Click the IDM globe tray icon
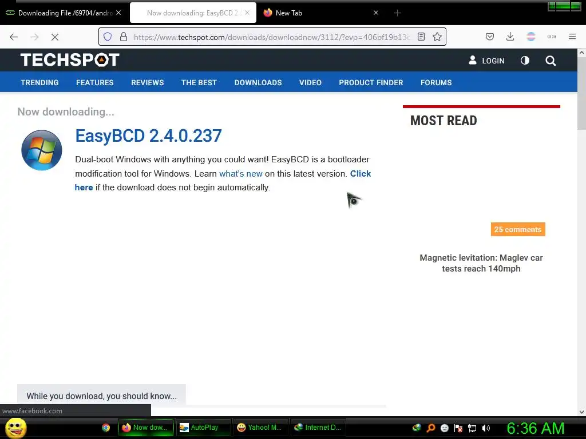Screen dimensions: 586x439 [x=417, y=428]
